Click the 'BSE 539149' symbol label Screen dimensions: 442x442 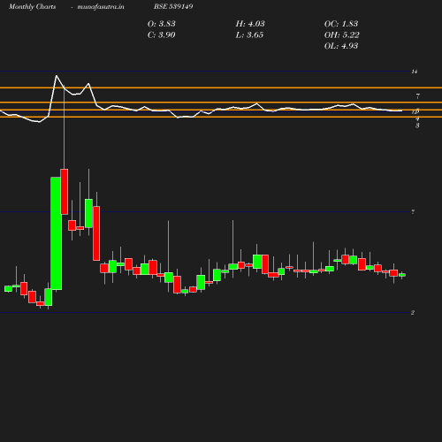[x=173, y=6]
